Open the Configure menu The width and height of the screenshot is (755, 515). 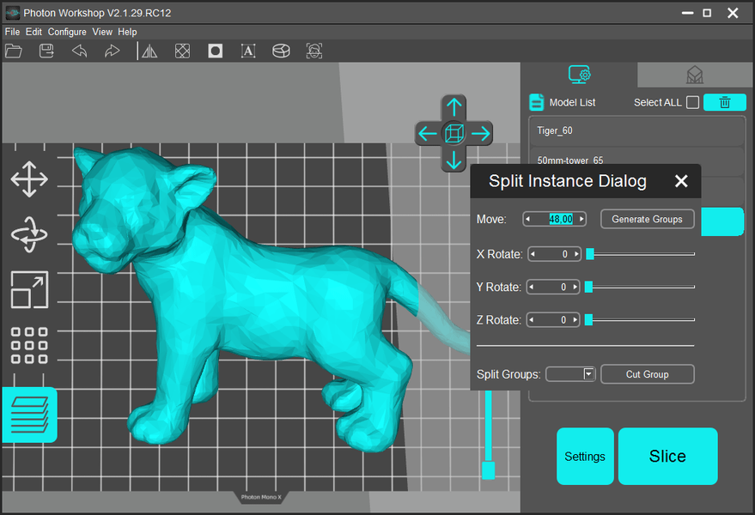(67, 32)
